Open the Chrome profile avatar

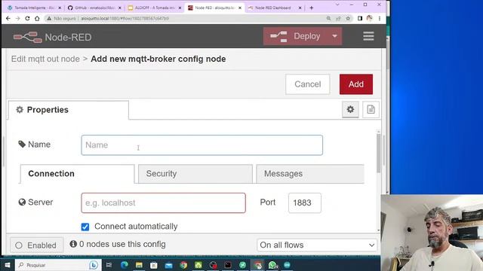[x=369, y=18]
